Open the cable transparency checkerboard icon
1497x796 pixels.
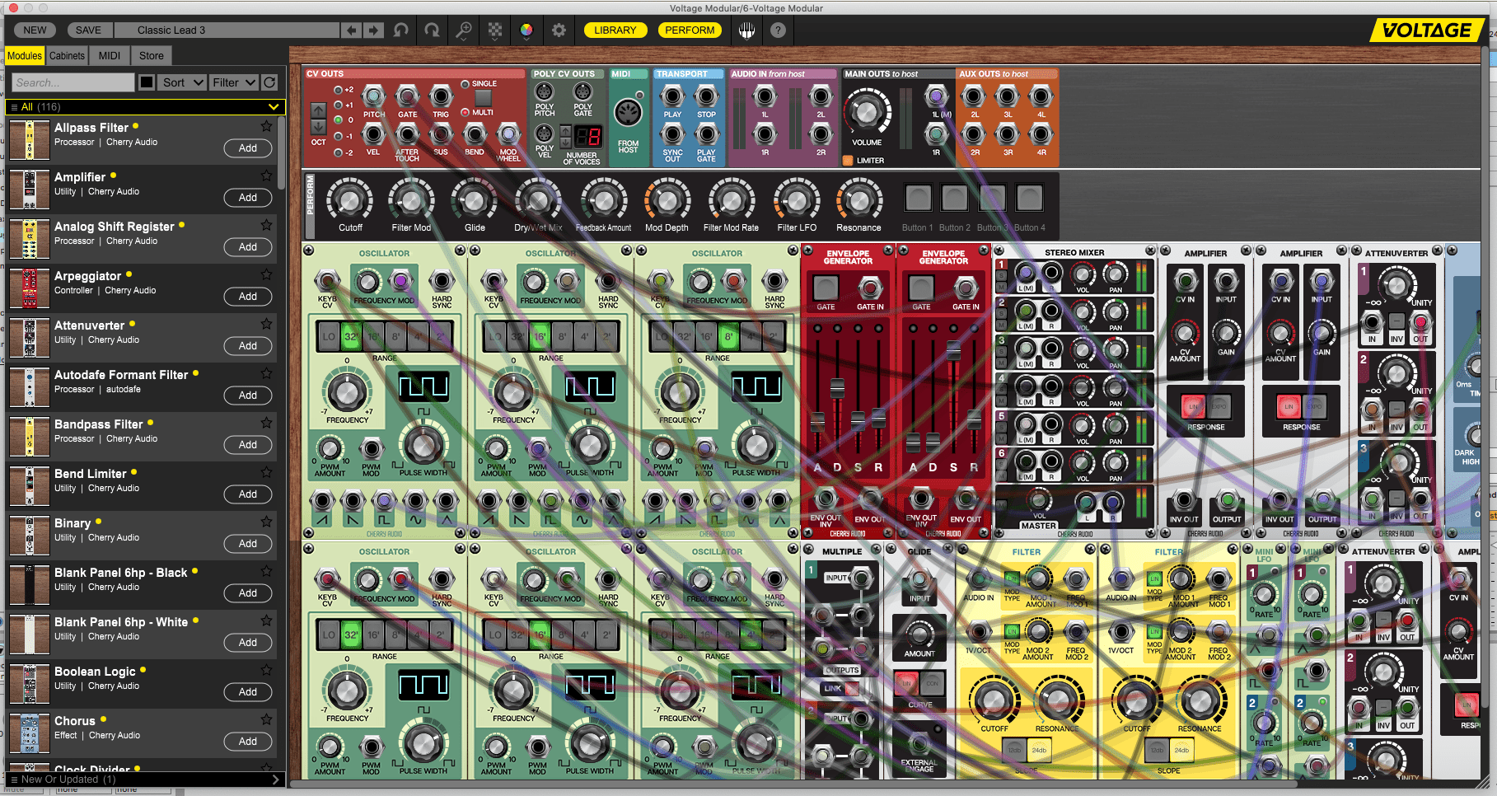(495, 30)
